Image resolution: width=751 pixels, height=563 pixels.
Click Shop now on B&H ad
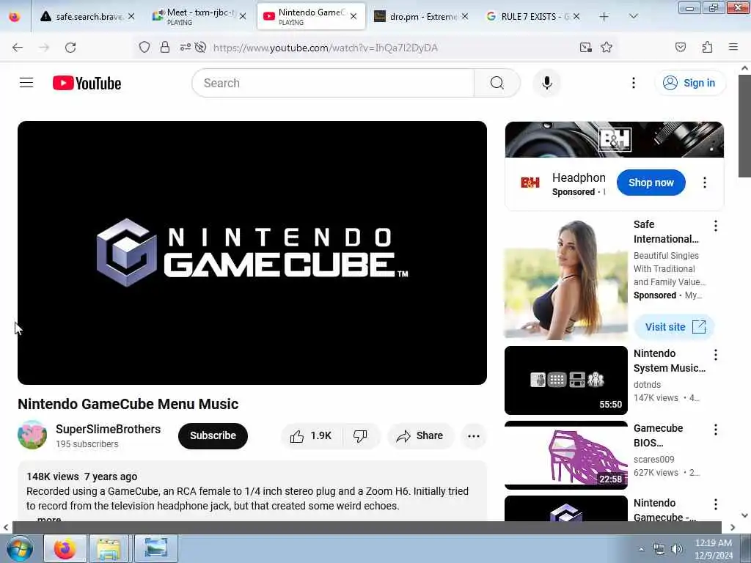651,183
